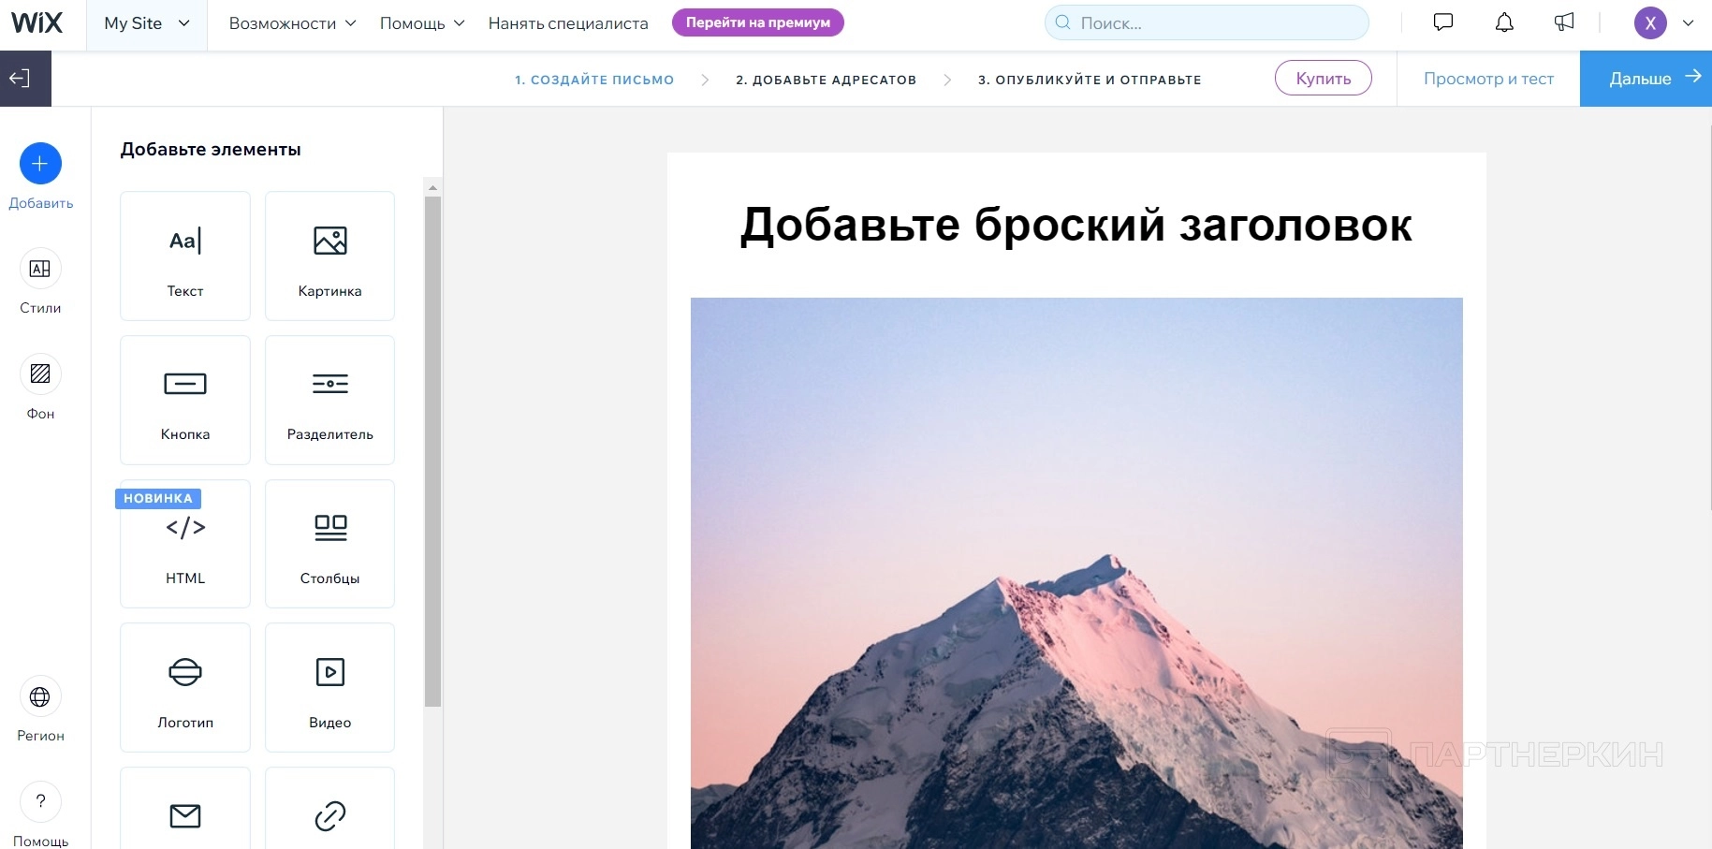Open the Стили panel icon

(x=40, y=269)
